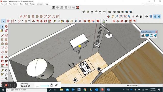Image resolution: width=163 pixels, height=92 pixels.
Task: Select the Make Component tool in the left palette
Action: [6, 27]
